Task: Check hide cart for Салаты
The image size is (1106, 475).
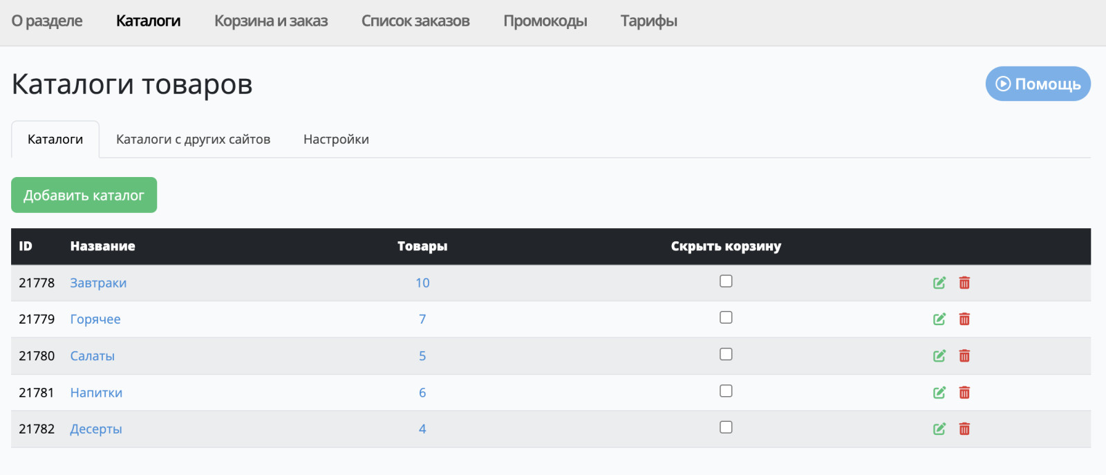Action: [726, 354]
